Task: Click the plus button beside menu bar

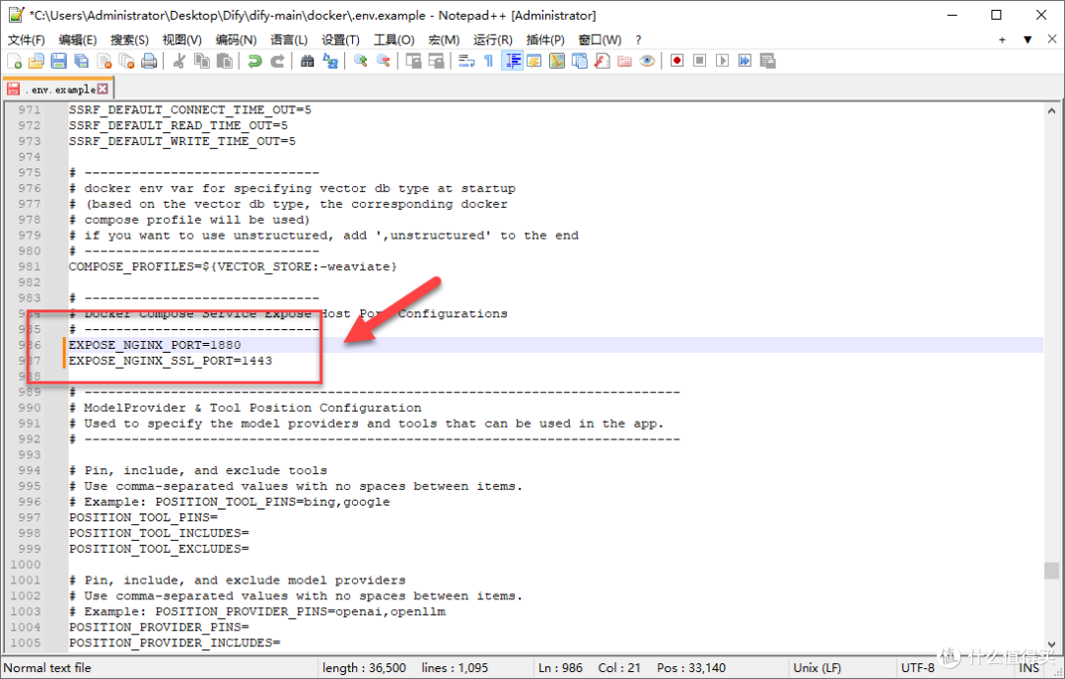Action: pyautogui.click(x=1002, y=40)
